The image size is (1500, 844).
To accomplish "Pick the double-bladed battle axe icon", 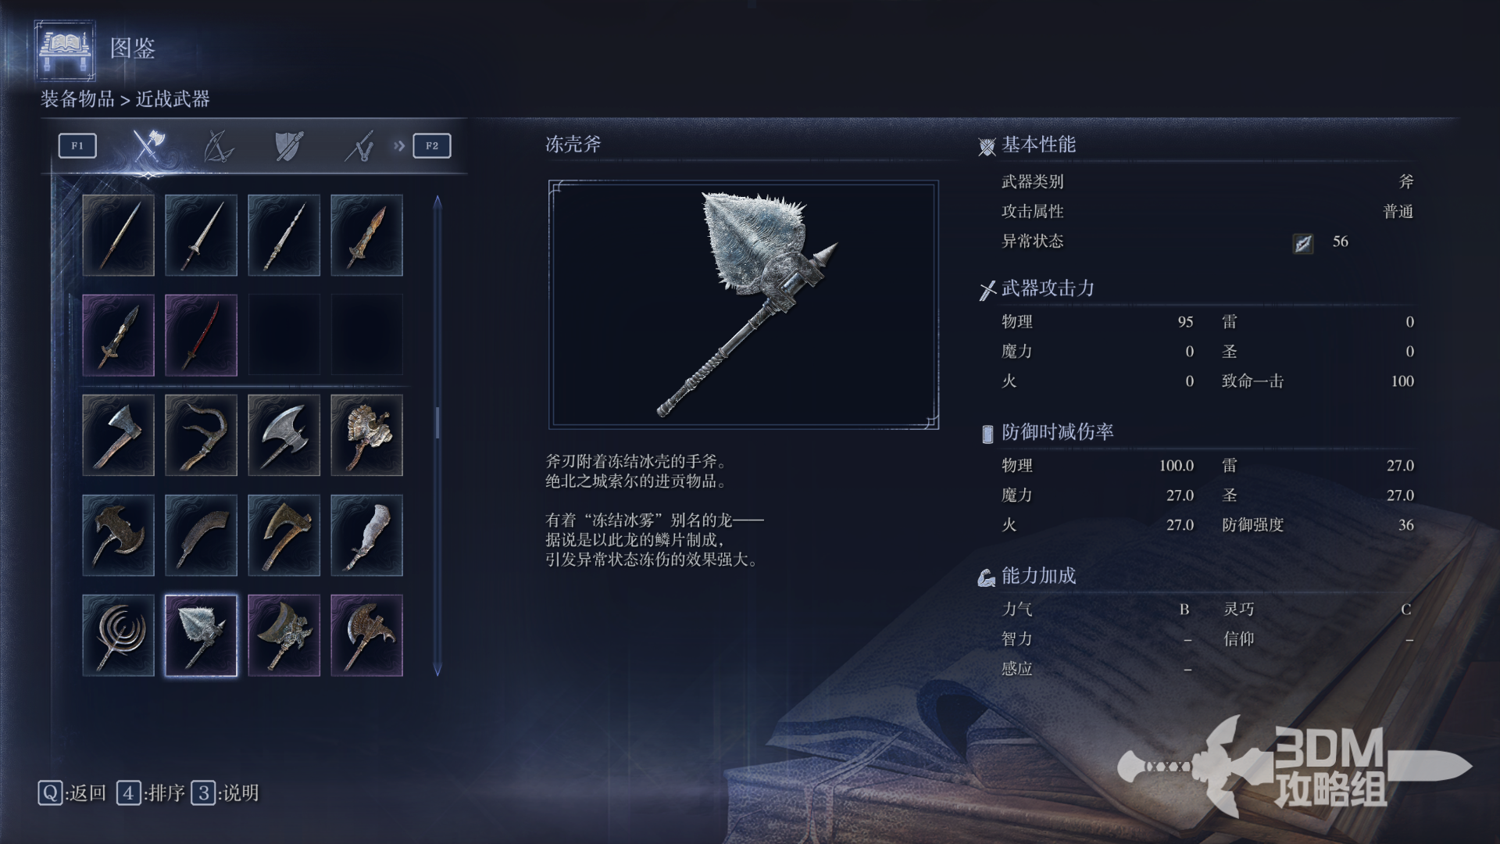I will click(284, 435).
